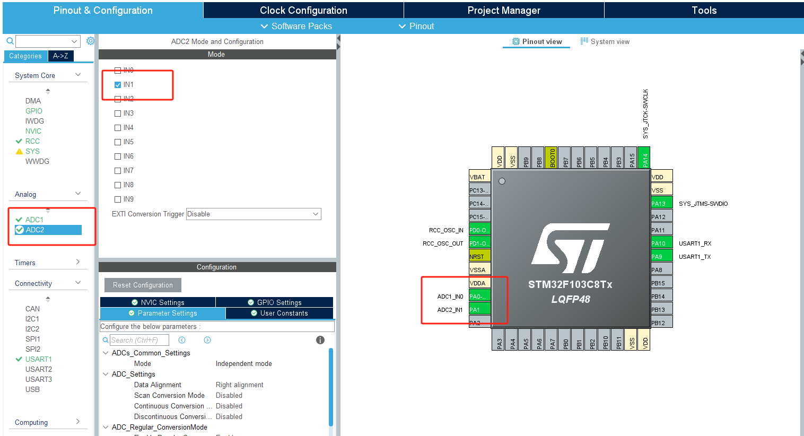Collapse the ADC_Settings group
The width and height of the screenshot is (804, 436).
[x=106, y=374]
